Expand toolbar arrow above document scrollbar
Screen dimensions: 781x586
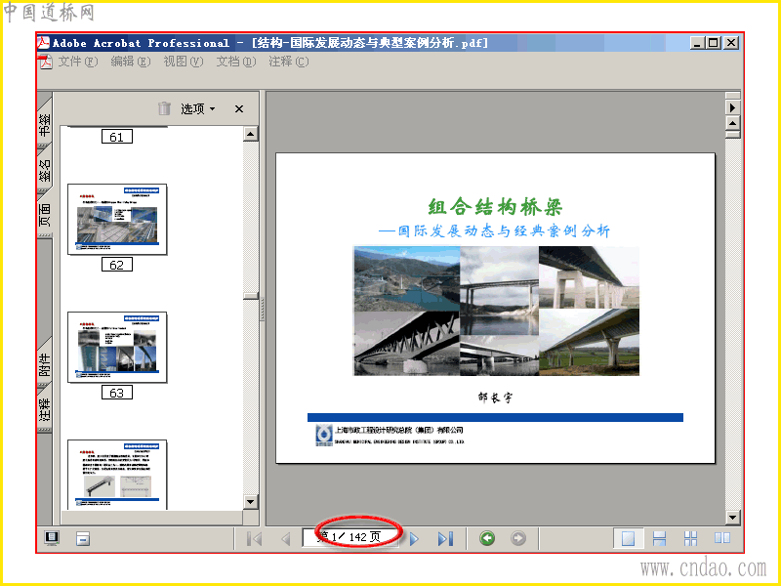(732, 107)
